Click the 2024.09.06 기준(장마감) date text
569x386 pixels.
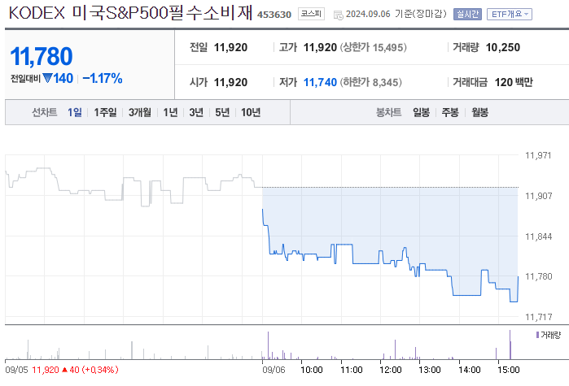pyautogui.click(x=396, y=14)
